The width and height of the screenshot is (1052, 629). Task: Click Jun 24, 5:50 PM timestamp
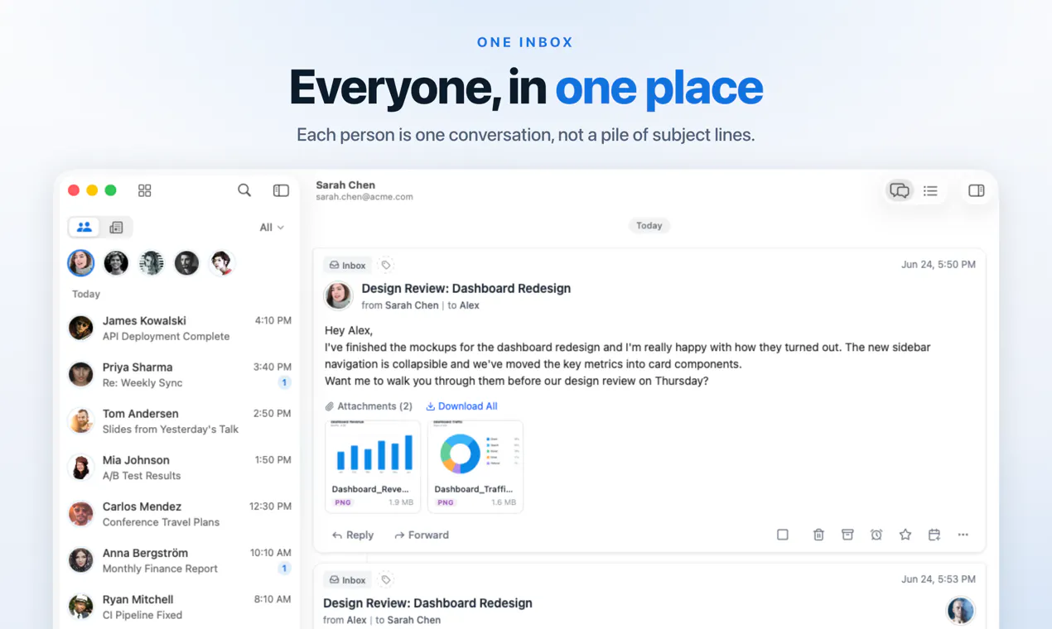coord(939,265)
